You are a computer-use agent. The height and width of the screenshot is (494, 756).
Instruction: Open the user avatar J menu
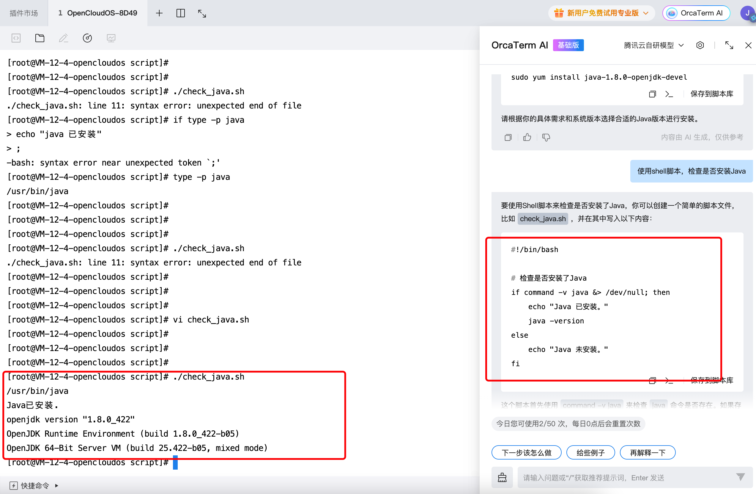coord(747,13)
